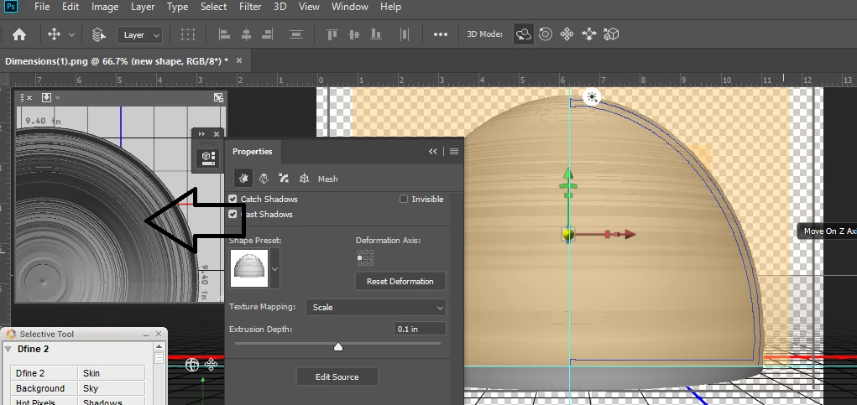Collapse the Dfine 2 section triangle
This screenshot has height=405, width=857.
pos(8,350)
